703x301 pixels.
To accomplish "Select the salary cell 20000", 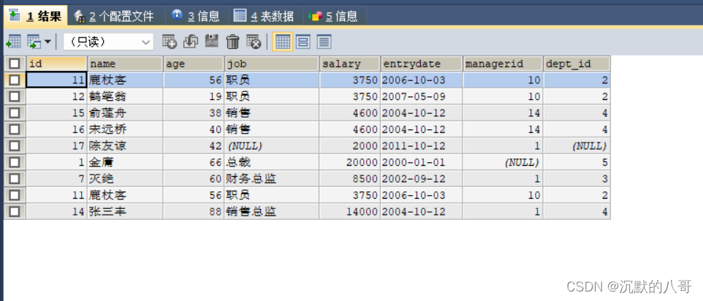I will point(350,162).
